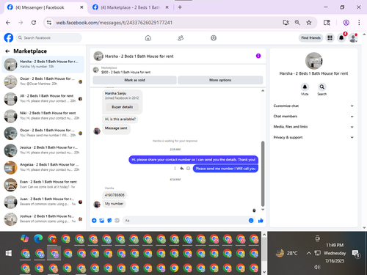The image size is (367, 275).
Task: Open the Home feed icon
Action: [x=148, y=38]
